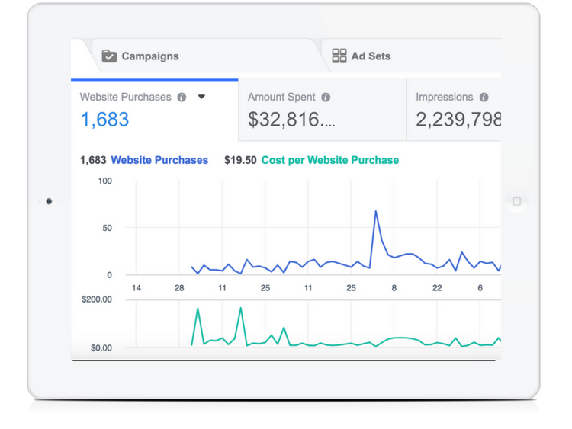Image resolution: width=572 pixels, height=429 pixels.
Task: Open the Ad Sets tab label
Action: [371, 56]
